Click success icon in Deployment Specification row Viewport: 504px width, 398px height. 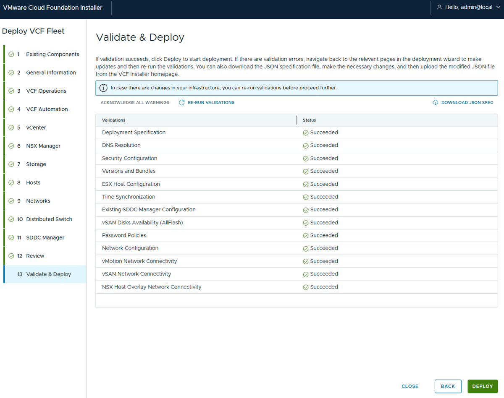(x=306, y=133)
